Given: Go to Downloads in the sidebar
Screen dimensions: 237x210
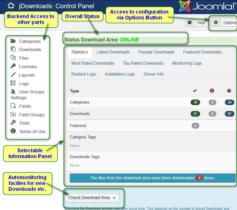Looking at the screenshot, I should coord(30,50).
